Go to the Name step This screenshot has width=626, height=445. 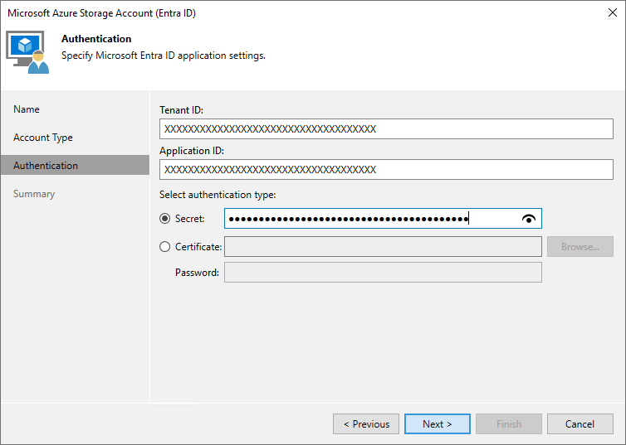click(x=27, y=109)
